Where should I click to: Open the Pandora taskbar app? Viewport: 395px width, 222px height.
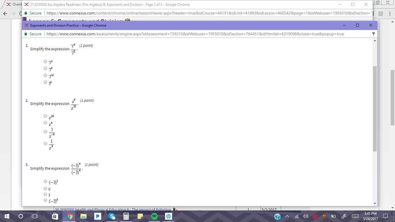click(97, 216)
